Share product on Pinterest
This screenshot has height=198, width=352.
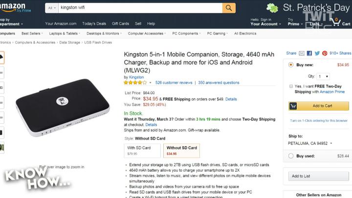pos(324,53)
